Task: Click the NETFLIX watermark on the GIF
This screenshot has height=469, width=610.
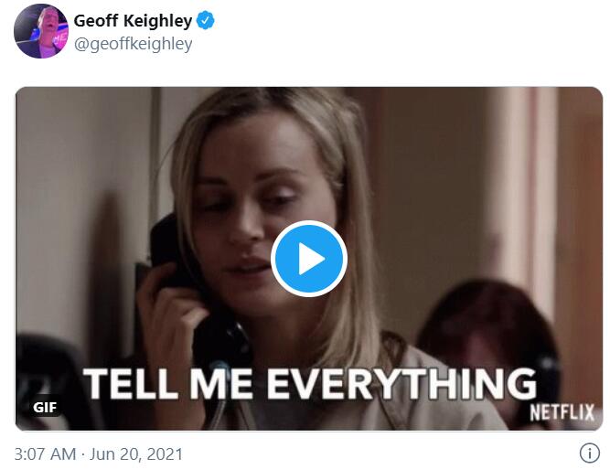Action: pyautogui.click(x=562, y=412)
